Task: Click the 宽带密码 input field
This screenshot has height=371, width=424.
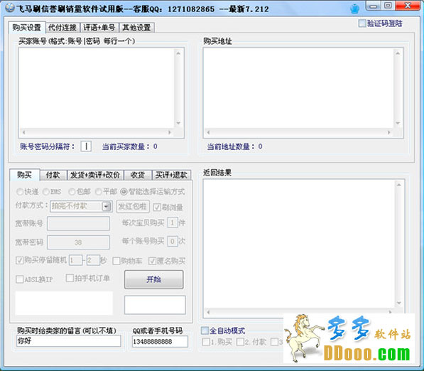Action: point(78,242)
